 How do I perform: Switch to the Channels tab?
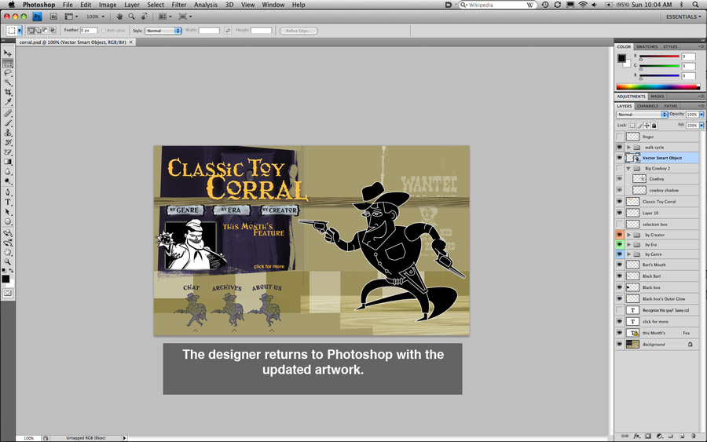pyautogui.click(x=647, y=106)
